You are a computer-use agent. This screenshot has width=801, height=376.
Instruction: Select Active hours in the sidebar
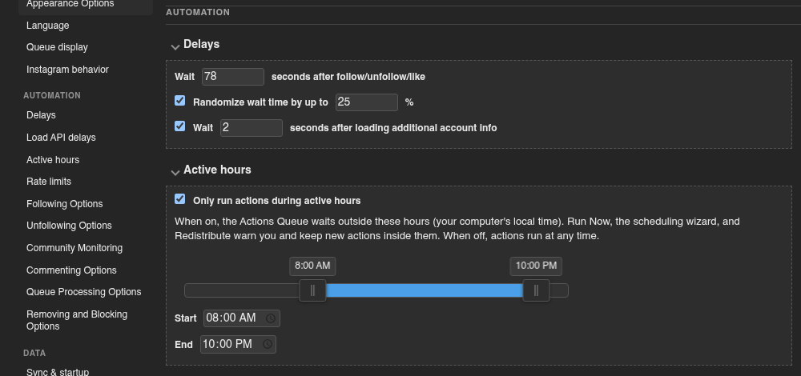click(53, 160)
